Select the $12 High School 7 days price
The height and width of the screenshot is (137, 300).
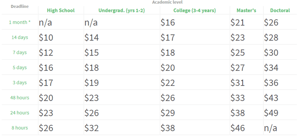coord(46,52)
